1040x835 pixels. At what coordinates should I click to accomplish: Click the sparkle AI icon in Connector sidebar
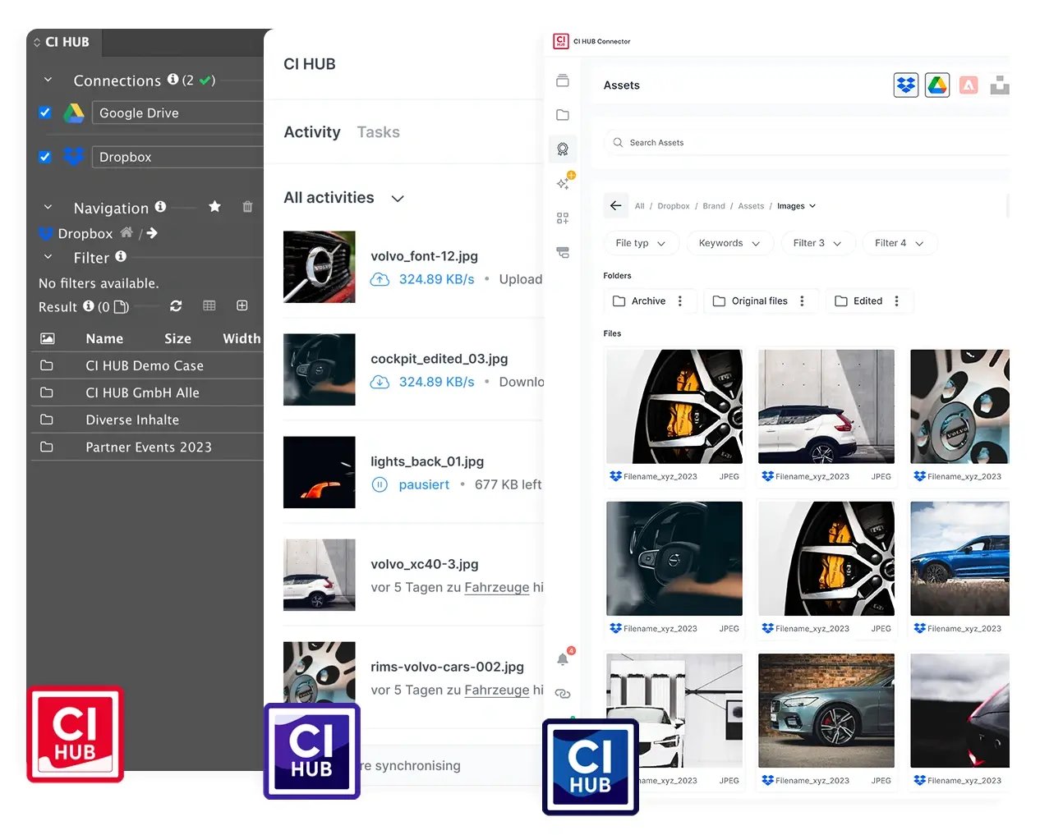point(564,182)
